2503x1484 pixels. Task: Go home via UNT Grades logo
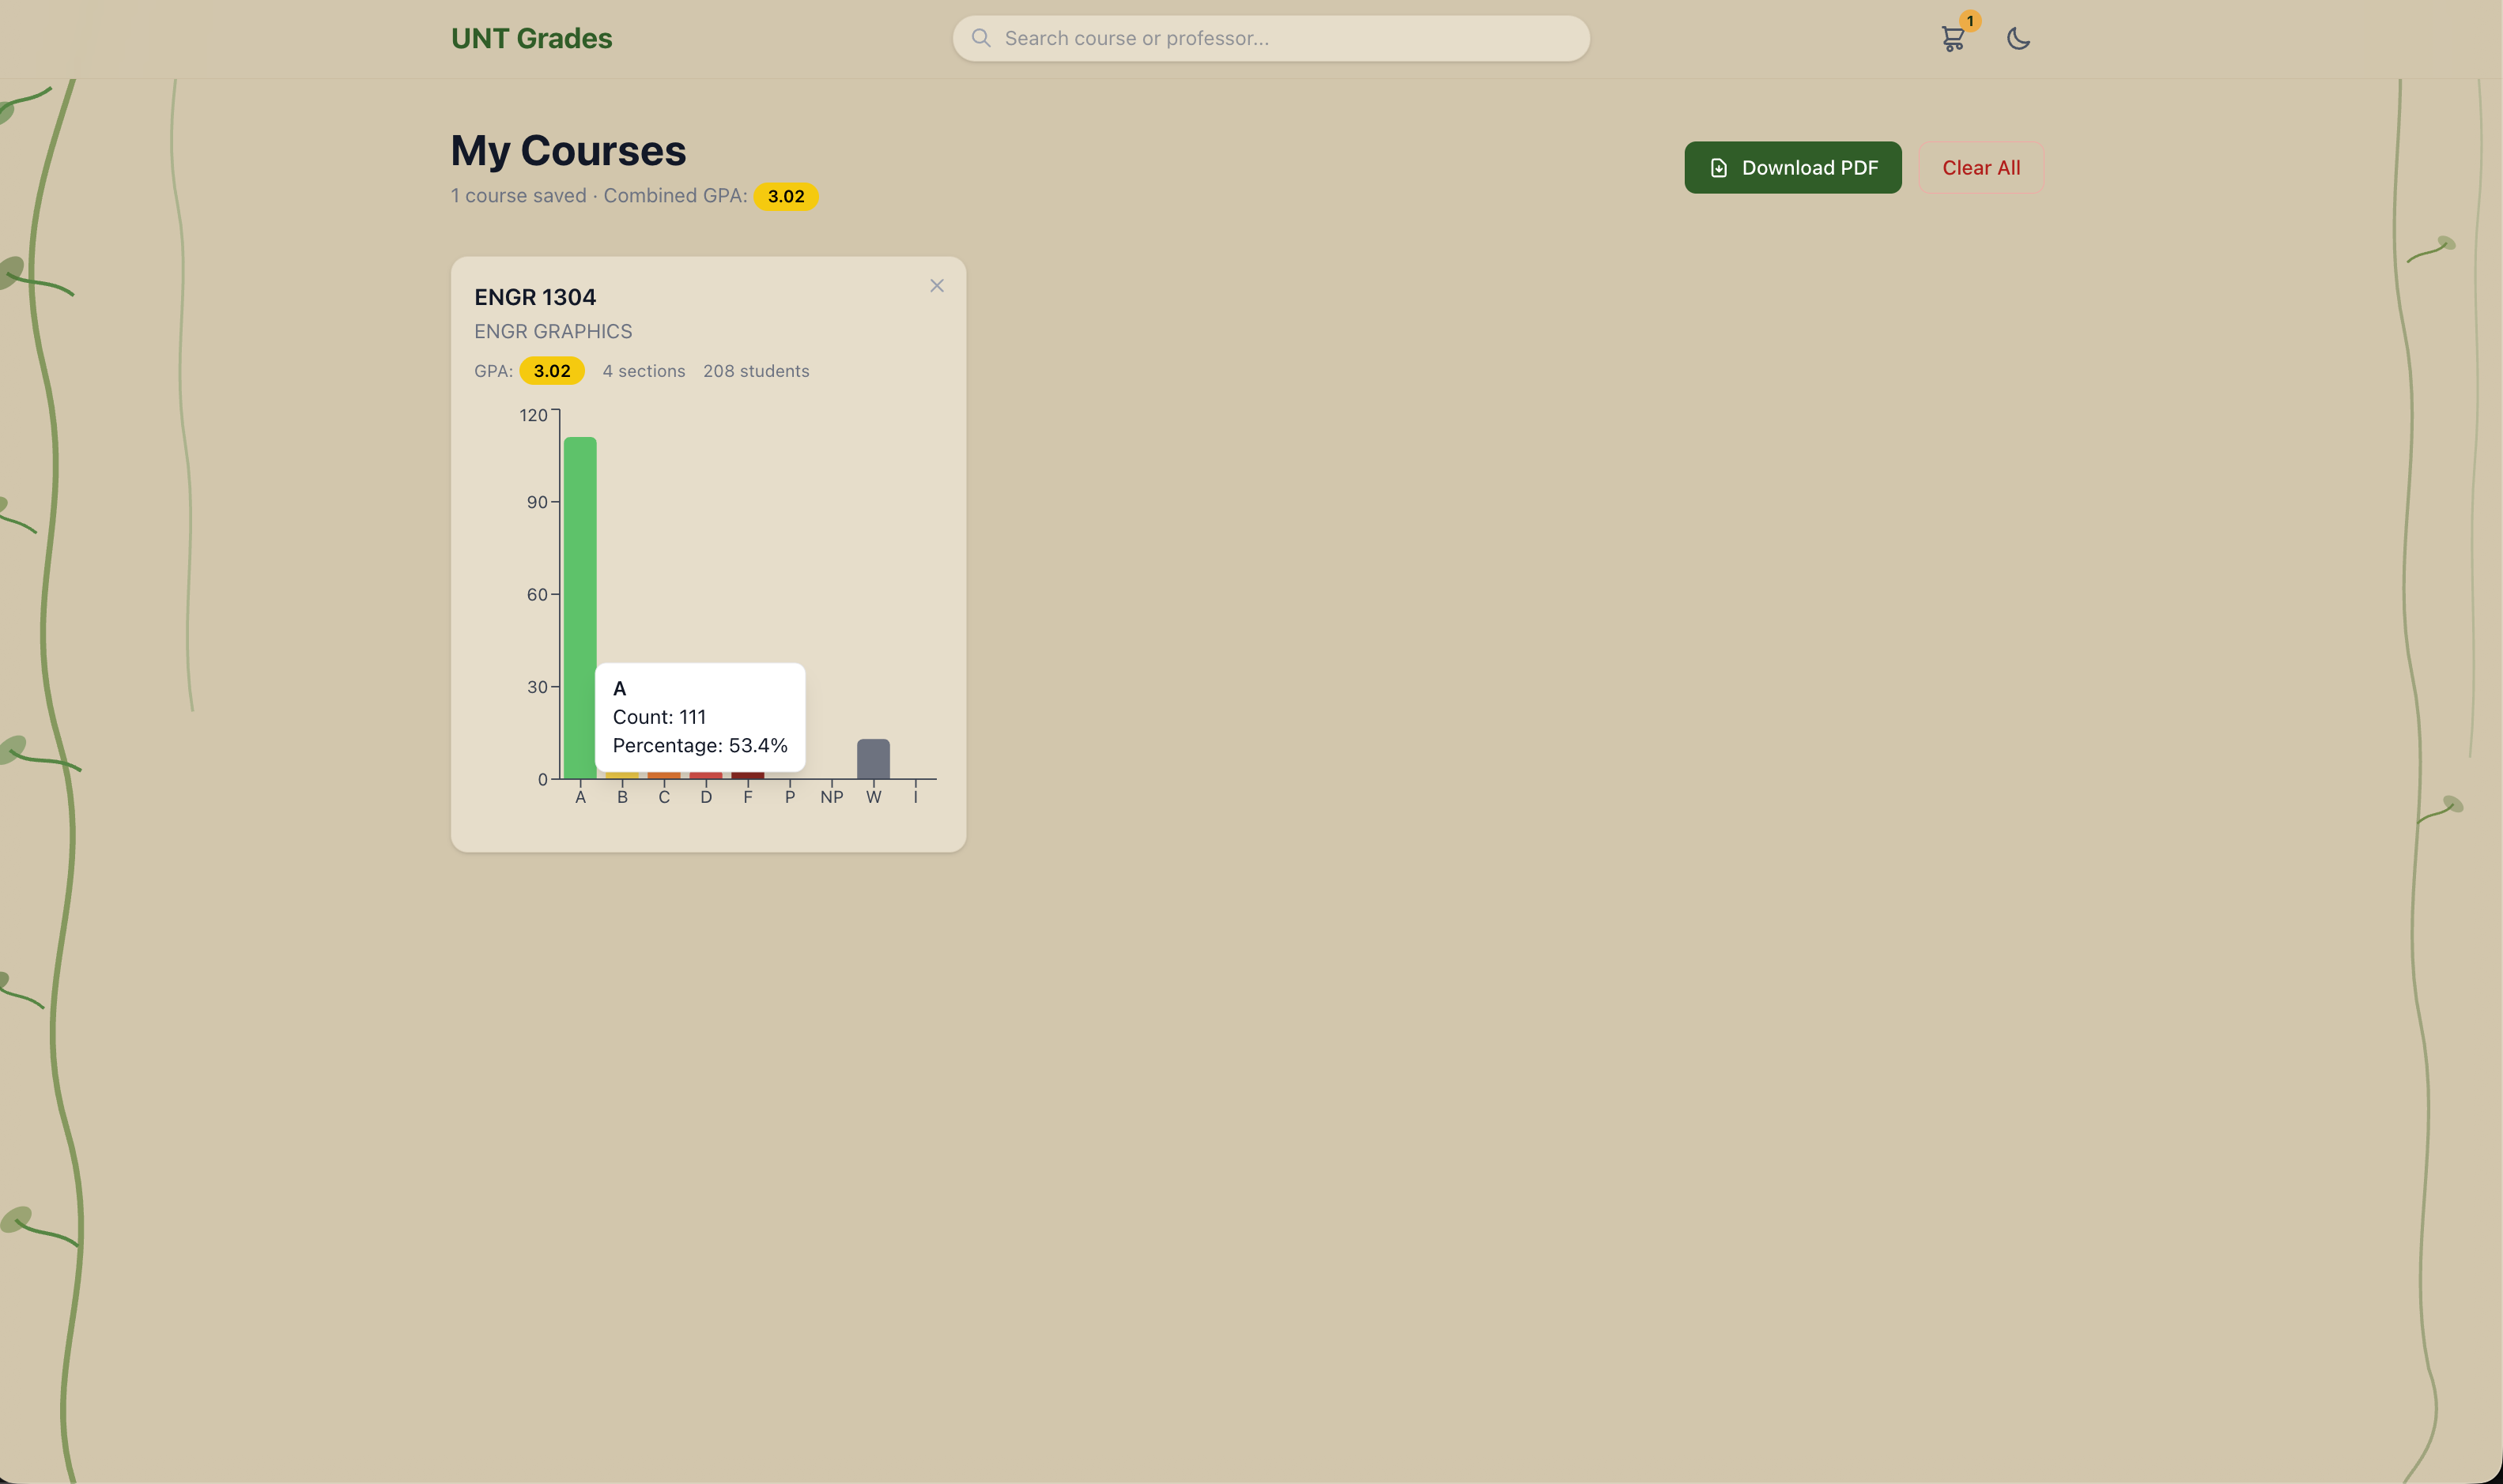click(531, 39)
